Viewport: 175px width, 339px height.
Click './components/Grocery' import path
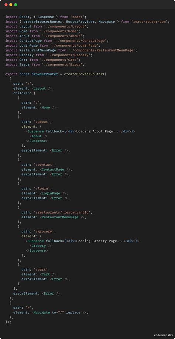pyautogui.click(x=68, y=55)
